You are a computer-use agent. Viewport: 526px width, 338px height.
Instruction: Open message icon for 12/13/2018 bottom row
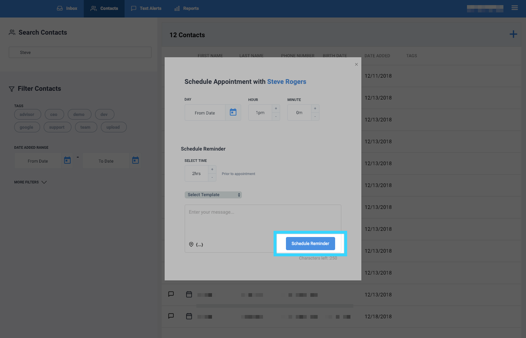click(x=171, y=294)
